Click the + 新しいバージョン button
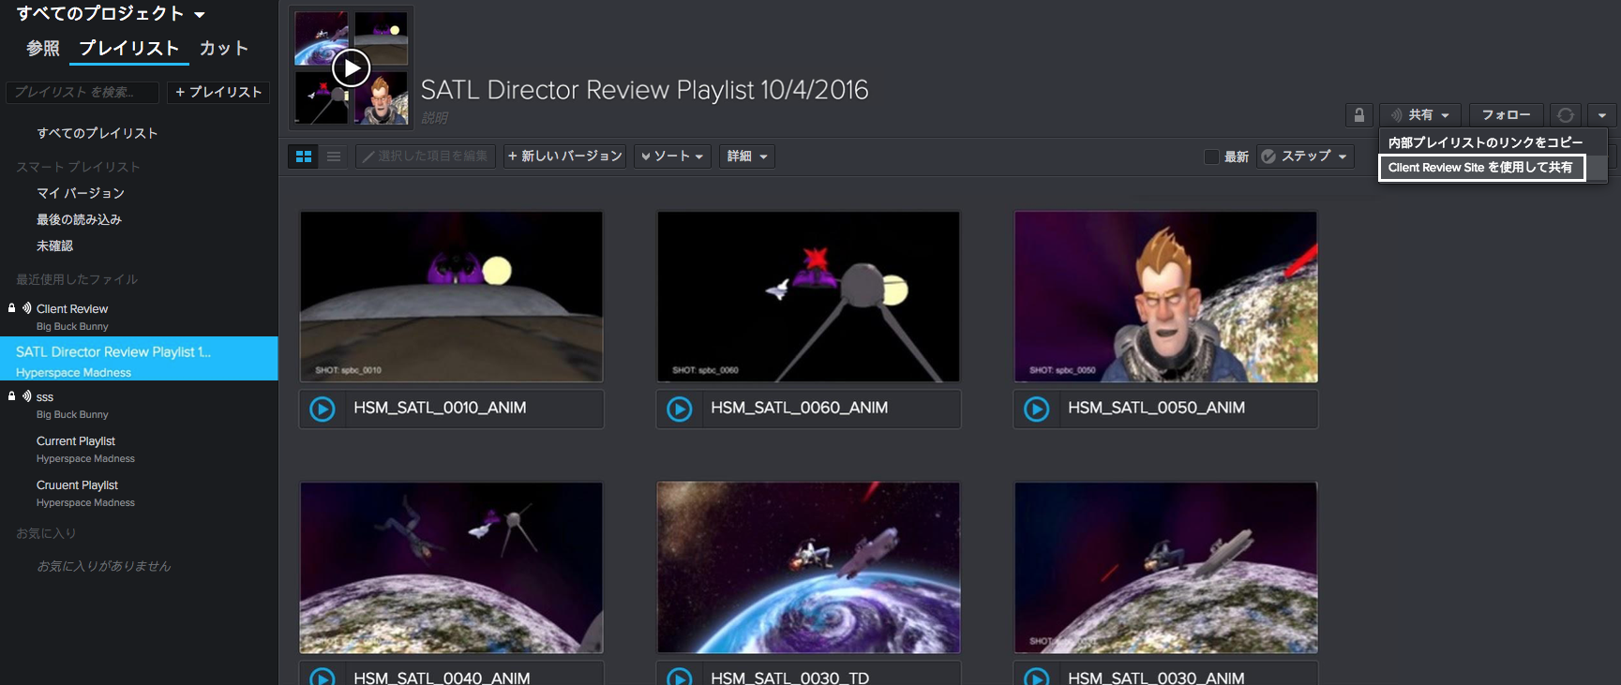This screenshot has height=685, width=1621. 565,156
